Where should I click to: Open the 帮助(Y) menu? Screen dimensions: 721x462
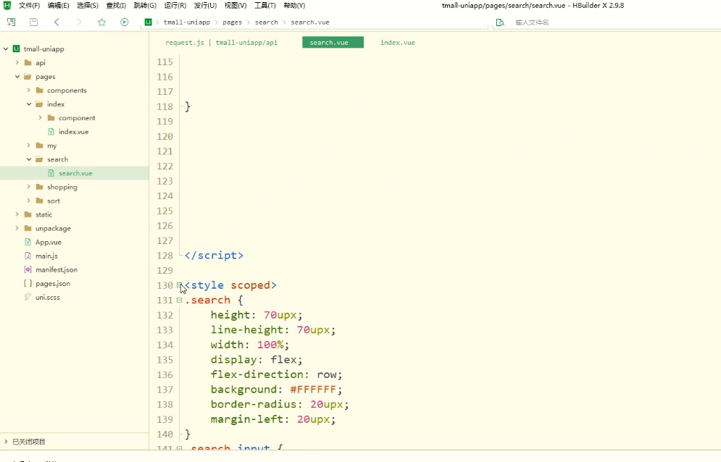(294, 6)
